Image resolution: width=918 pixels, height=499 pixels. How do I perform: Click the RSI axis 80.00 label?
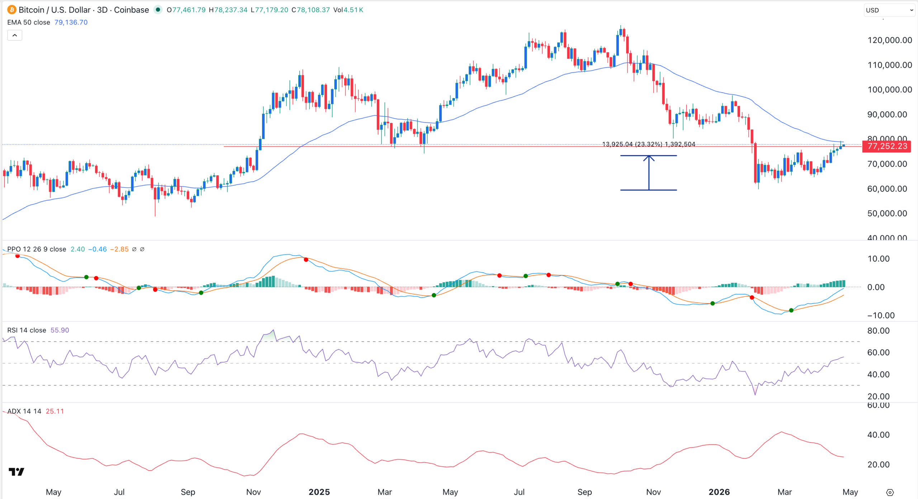(878, 331)
